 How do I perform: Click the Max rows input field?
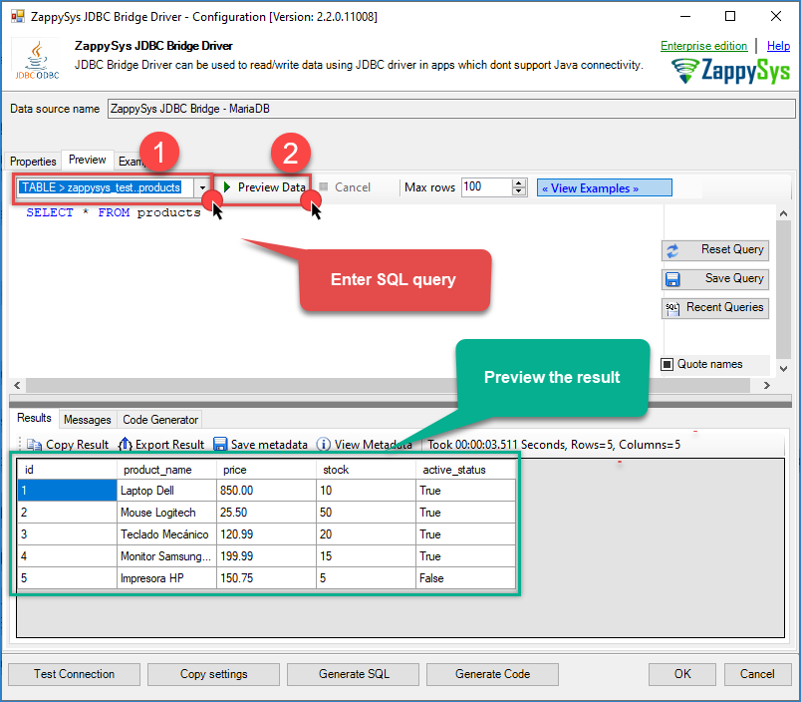pos(485,187)
